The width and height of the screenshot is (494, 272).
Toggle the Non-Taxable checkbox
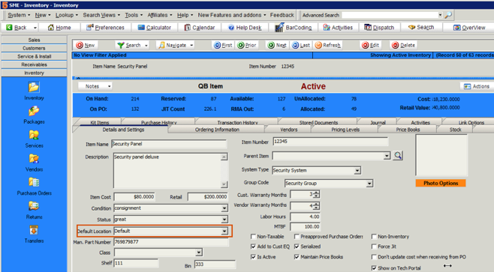[253, 237]
